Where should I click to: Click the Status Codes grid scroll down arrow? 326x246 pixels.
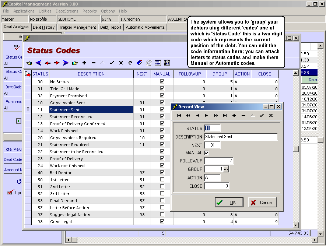point(295,225)
